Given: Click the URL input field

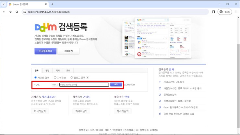Looking at the screenshot, I should (84, 85).
